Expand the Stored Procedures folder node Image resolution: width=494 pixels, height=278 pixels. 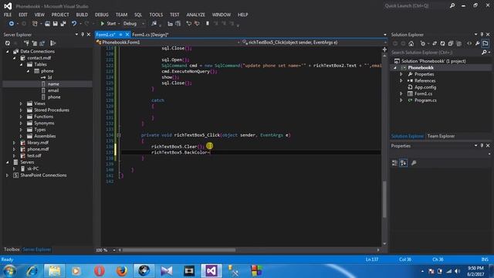[x=21, y=110]
